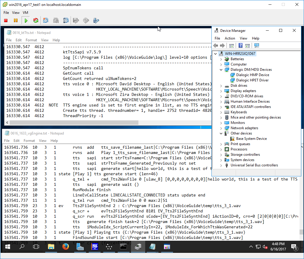Viewport: 304px width, 259px height.
Task: Click the Forward arrow in Device Manager toolbar
Action: (222, 46)
